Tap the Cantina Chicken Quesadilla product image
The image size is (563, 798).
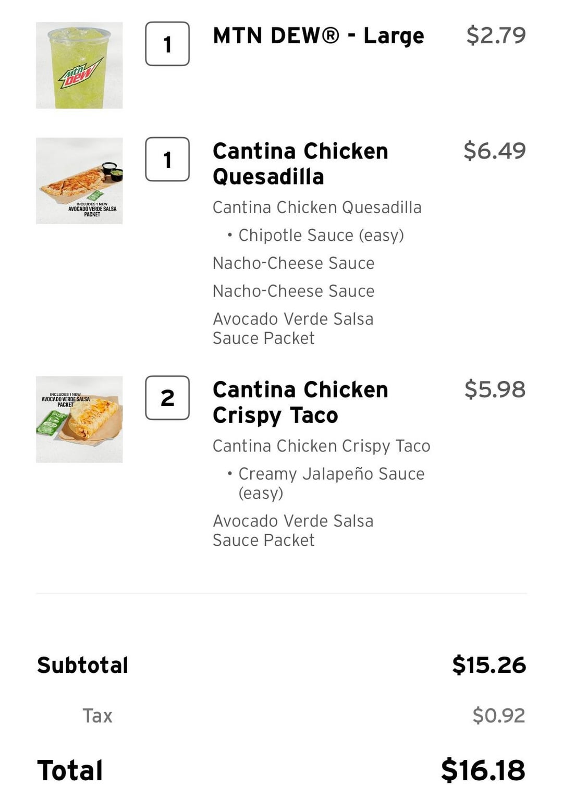pyautogui.click(x=79, y=181)
